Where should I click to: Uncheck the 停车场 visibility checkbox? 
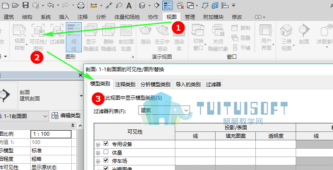[x=106, y=160]
